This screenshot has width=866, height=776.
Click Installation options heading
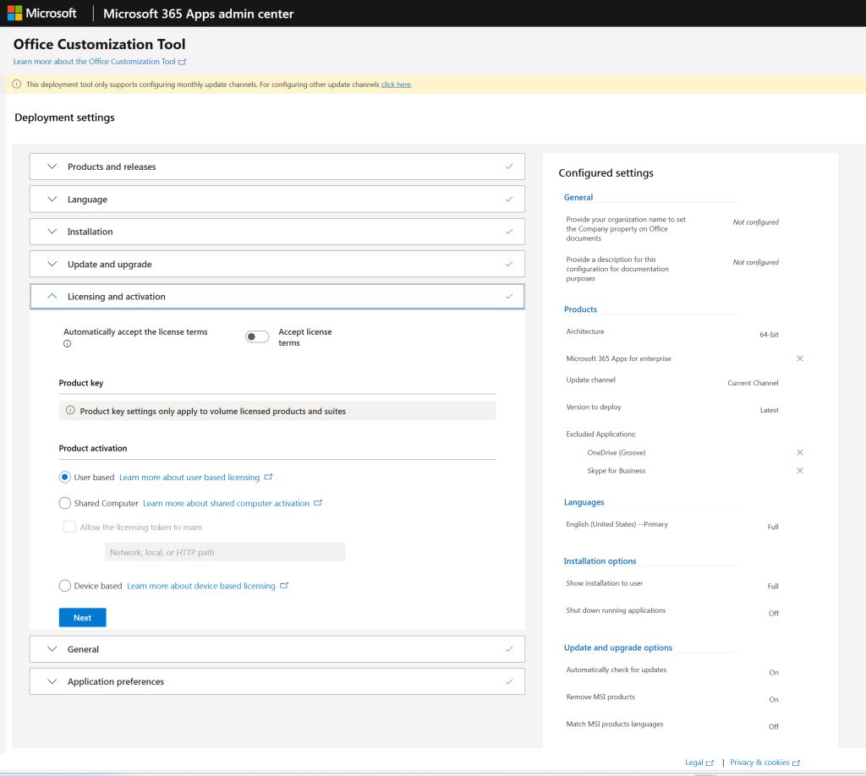coord(600,560)
